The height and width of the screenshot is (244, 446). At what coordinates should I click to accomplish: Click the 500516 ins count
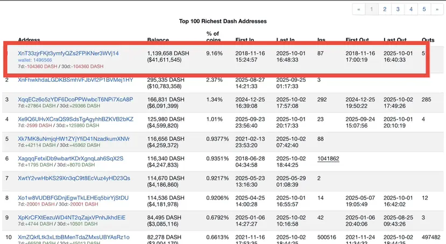(327, 237)
